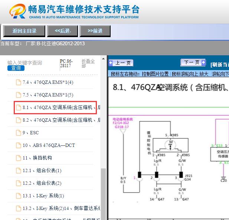Screen dimensions: 229x220
Task: Click the 鼠标左右拖动 instruction text
Action: [140, 74]
